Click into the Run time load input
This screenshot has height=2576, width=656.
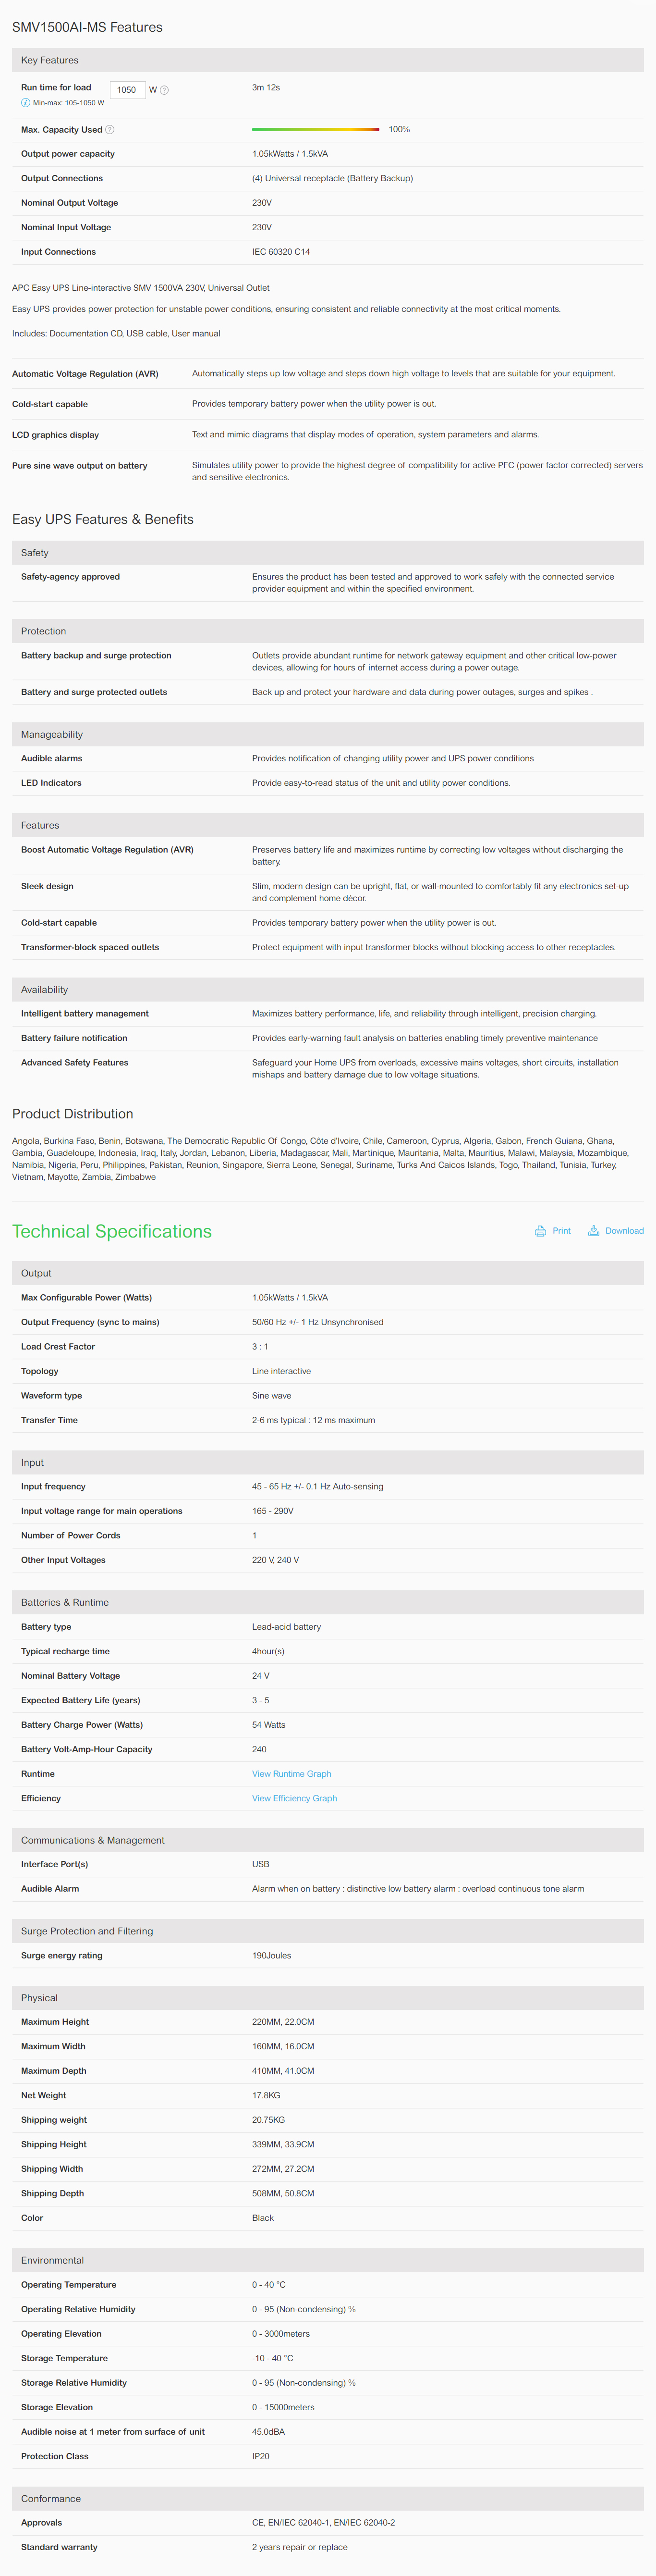(127, 90)
